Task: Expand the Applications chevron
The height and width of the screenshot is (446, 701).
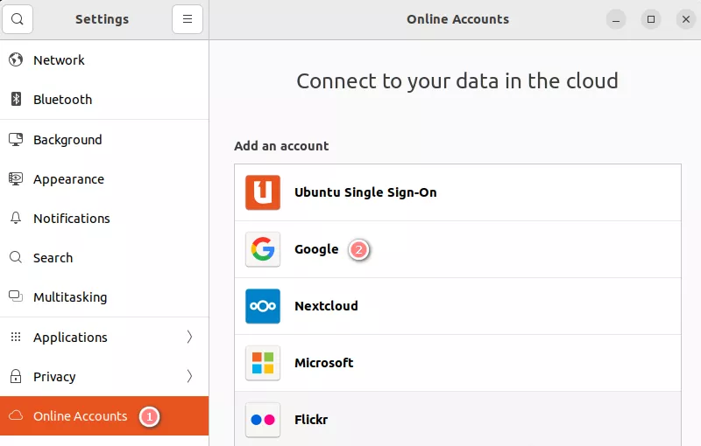Action: point(189,337)
